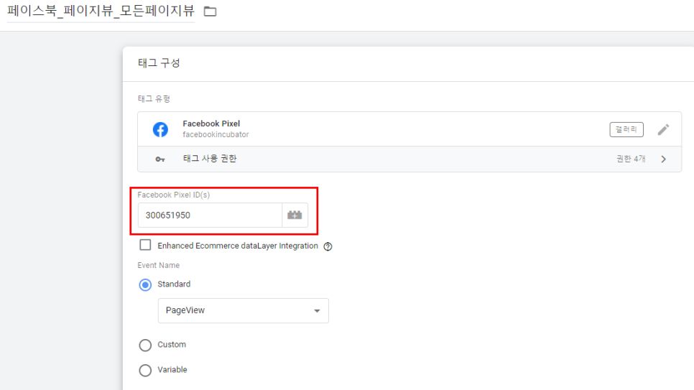Click the variable picker icon beside Pixel ID
694x390 pixels.
coord(295,215)
